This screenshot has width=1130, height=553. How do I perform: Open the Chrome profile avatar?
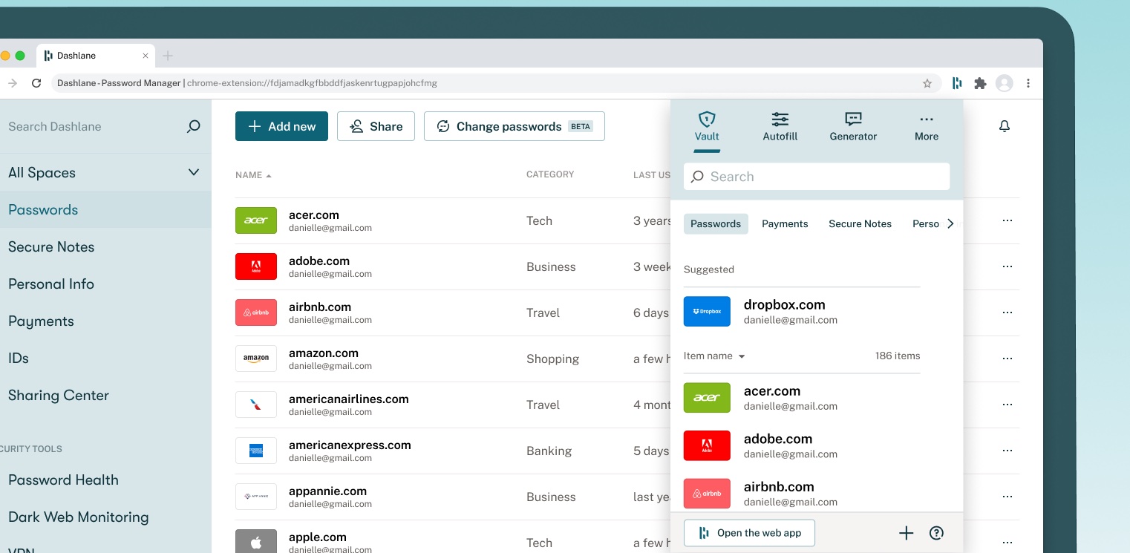[x=1005, y=83]
